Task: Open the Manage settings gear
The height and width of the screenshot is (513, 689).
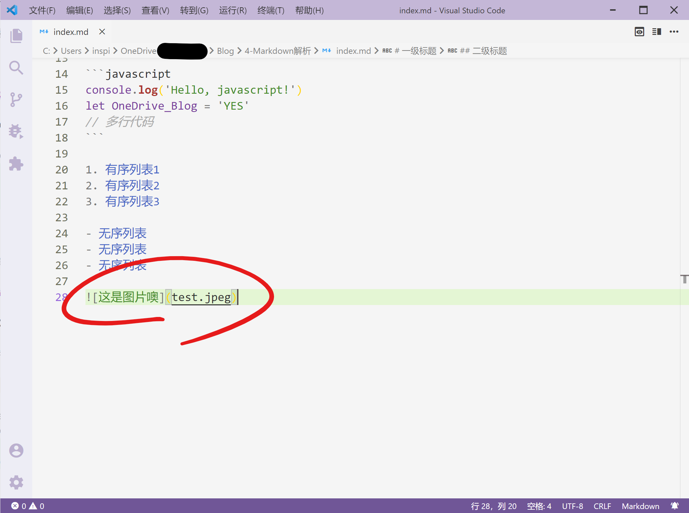Action: click(16, 482)
